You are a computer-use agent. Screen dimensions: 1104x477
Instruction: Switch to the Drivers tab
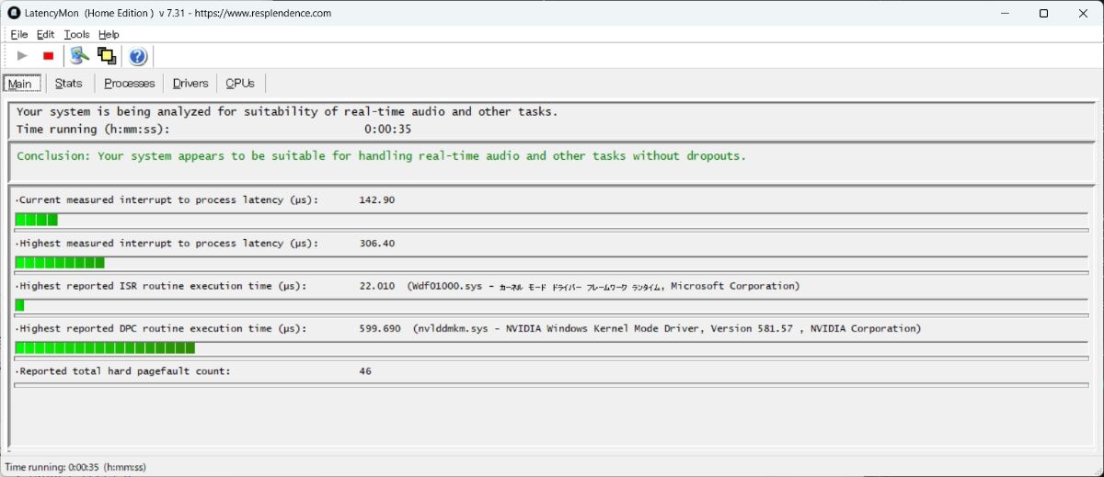(190, 84)
